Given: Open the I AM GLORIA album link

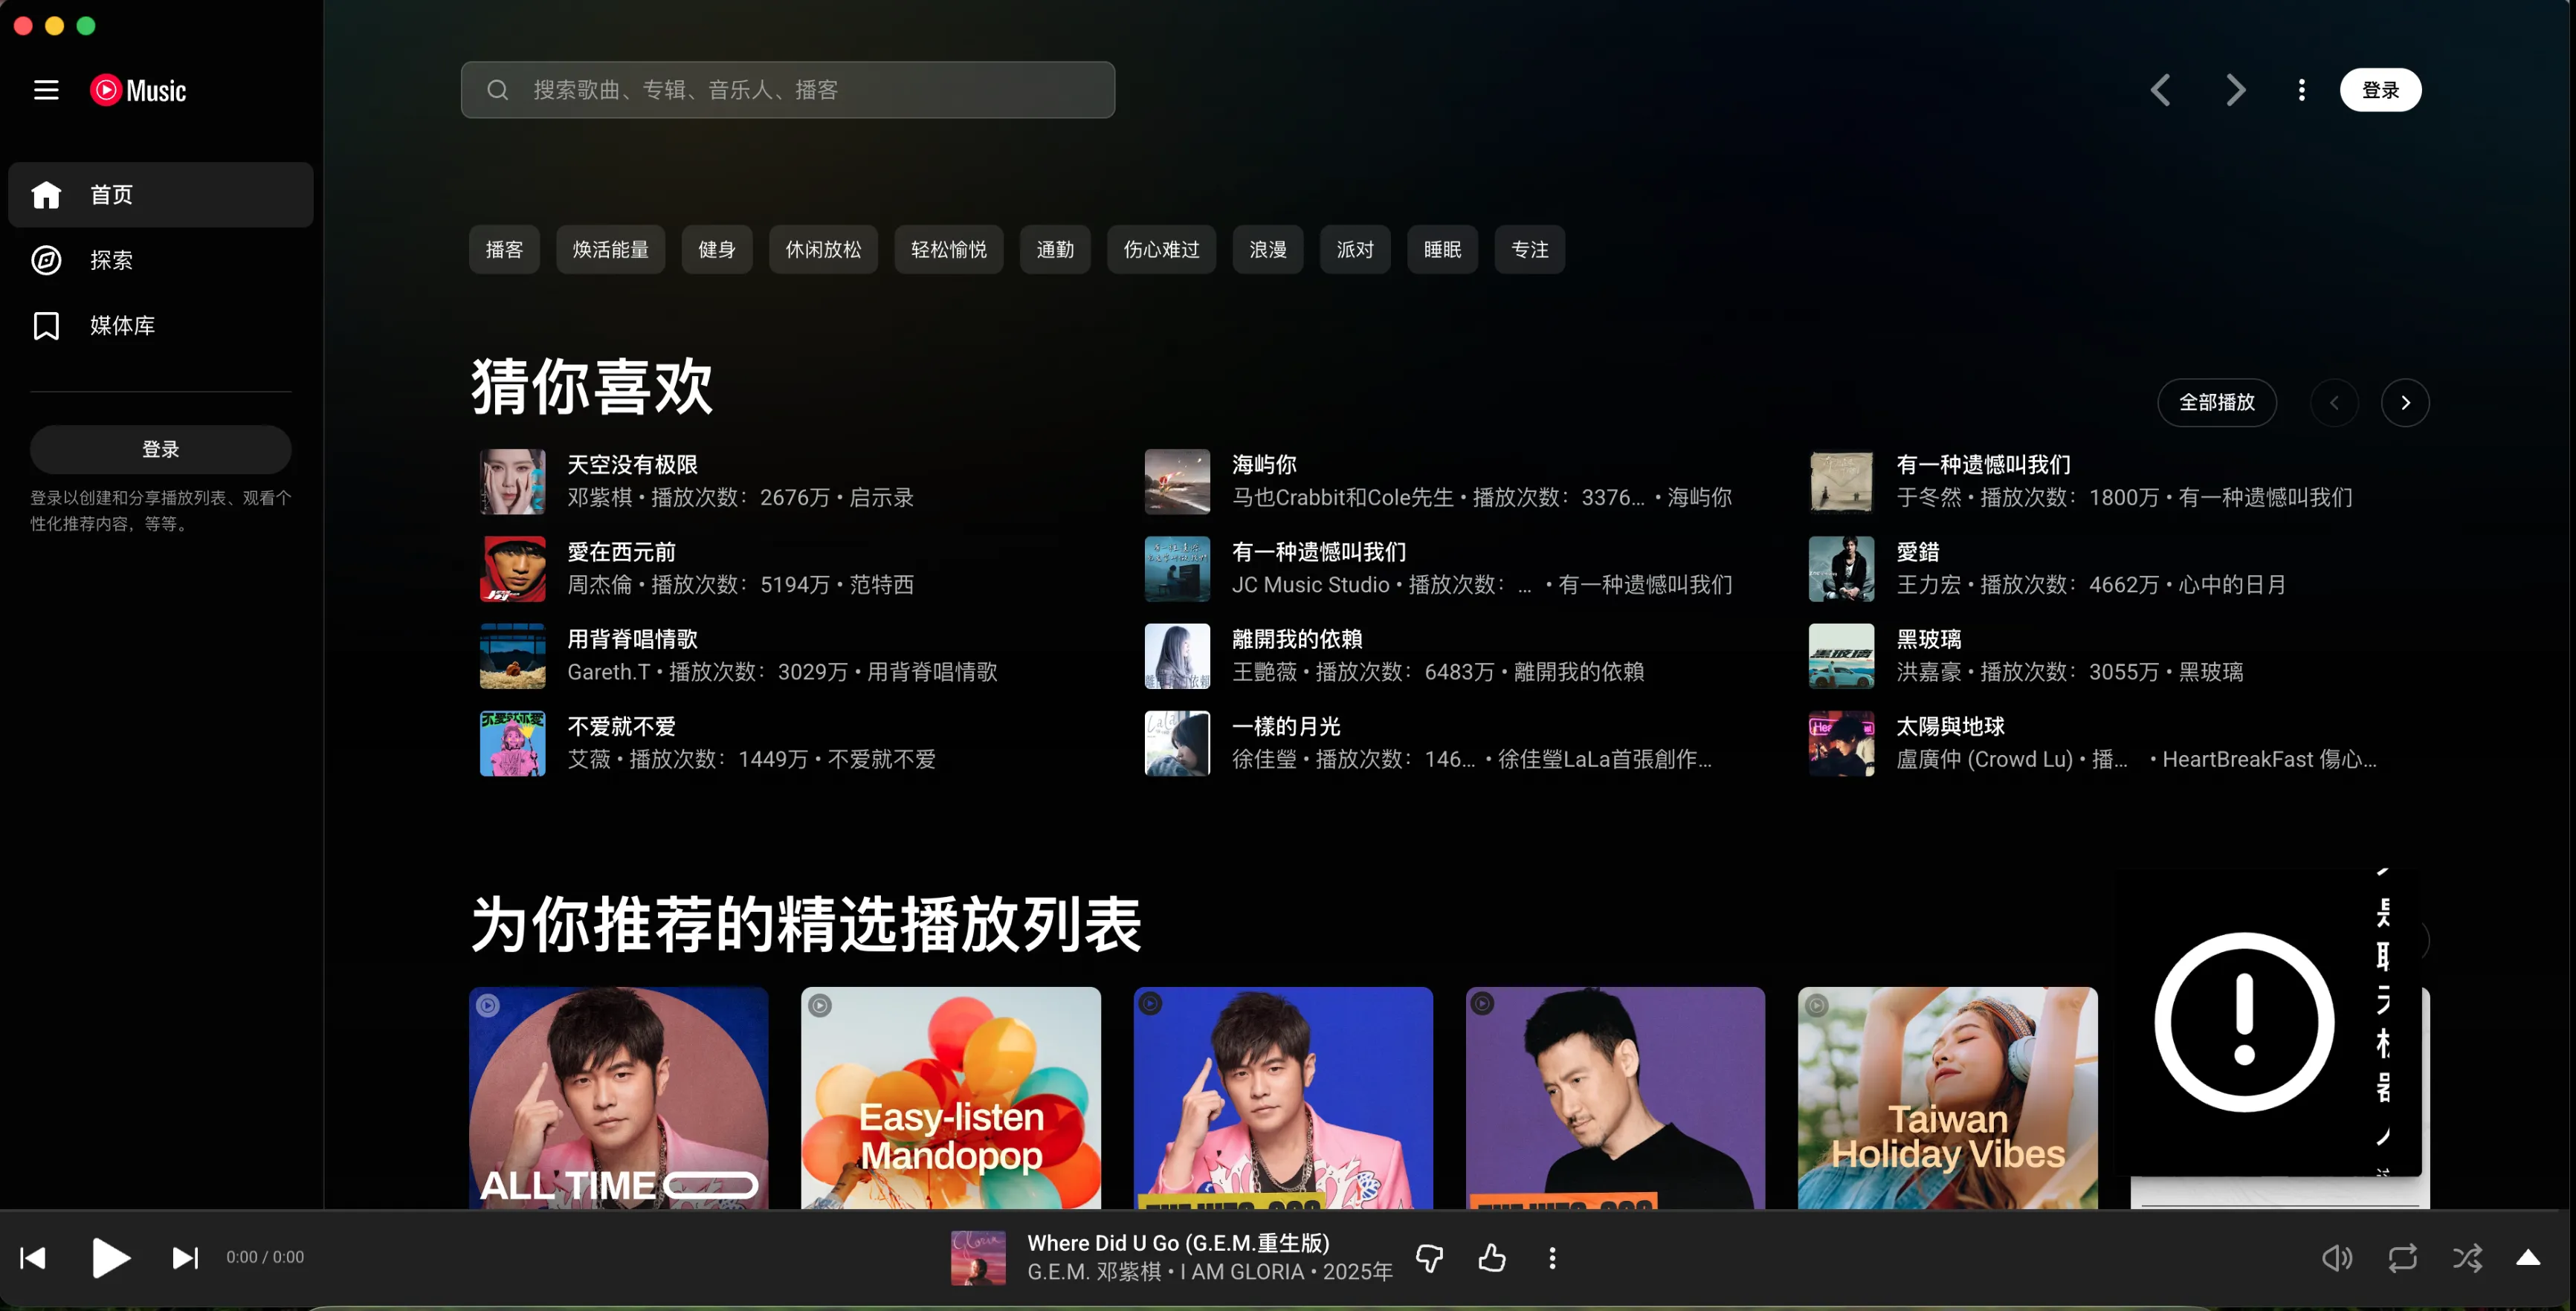Looking at the screenshot, I should pos(1243,1272).
